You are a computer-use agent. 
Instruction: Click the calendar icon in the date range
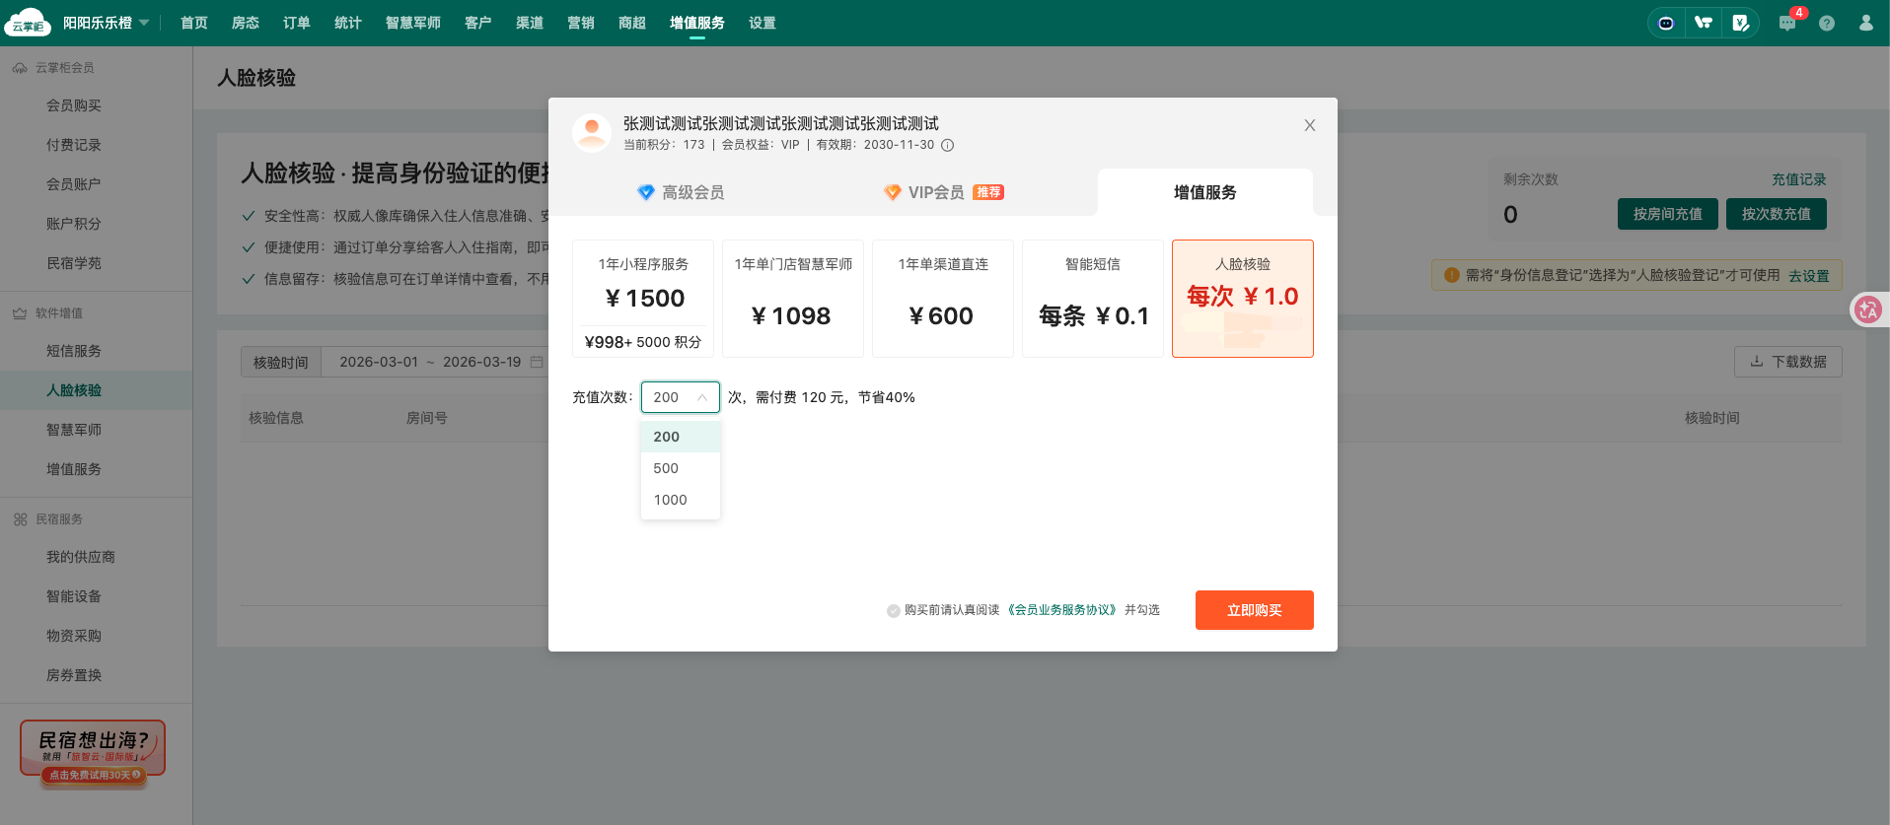click(537, 362)
